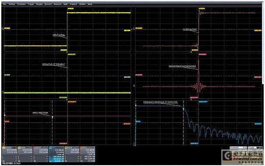Open the F4 trace descriptor box
This screenshot has width=265, height=166.
pos(72,154)
